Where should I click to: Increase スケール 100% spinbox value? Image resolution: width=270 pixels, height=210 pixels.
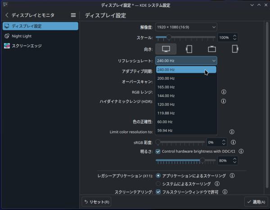[235, 36]
